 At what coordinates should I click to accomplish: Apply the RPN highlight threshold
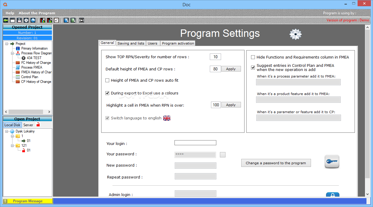(x=231, y=105)
